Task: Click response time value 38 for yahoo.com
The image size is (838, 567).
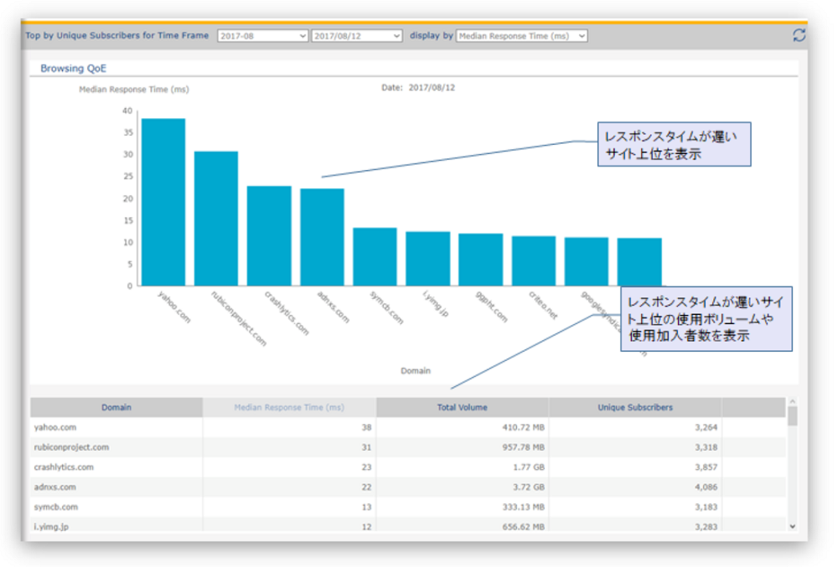Action: [366, 427]
